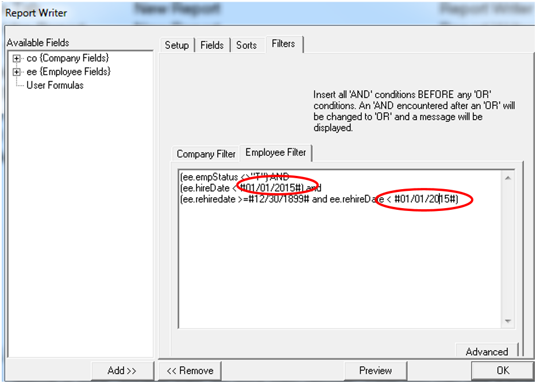536x384 pixels.
Task: Click the Employee Filter tab
Action: [x=275, y=153]
